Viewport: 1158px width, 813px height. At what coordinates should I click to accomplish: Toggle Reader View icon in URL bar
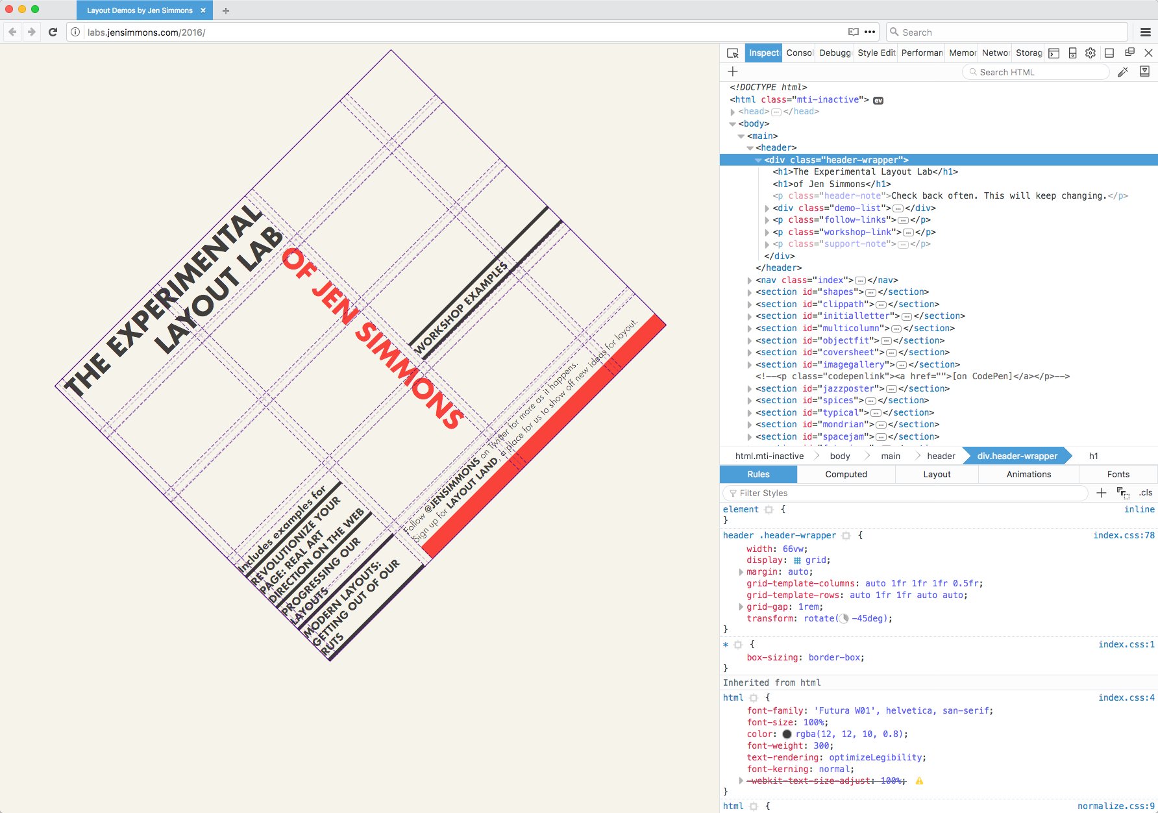853,32
